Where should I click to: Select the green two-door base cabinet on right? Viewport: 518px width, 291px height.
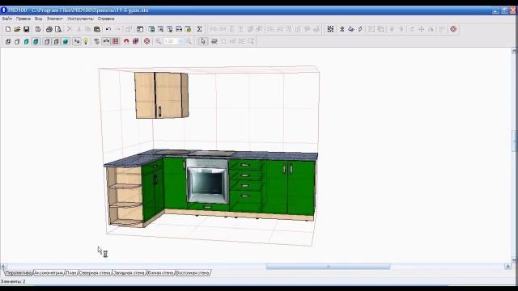(x=290, y=188)
